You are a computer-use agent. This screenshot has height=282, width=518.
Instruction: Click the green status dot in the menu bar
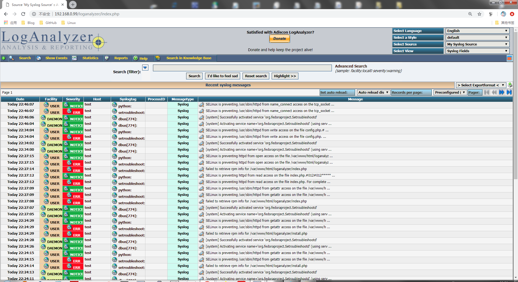click(4, 58)
